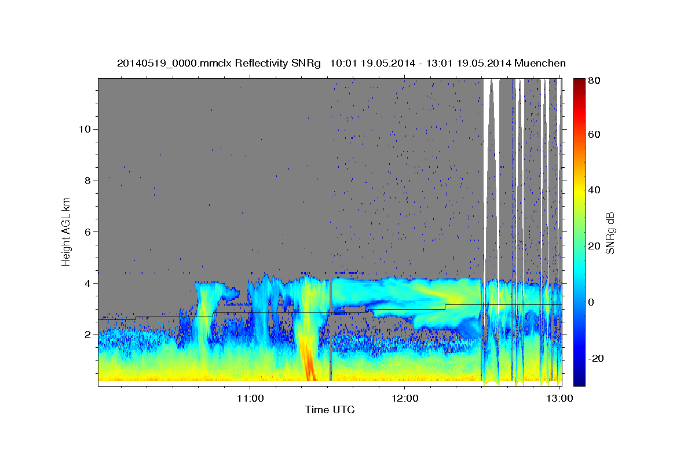695x463 pixels.
Task: Click the 13:00 time tick label
Action: point(559,399)
